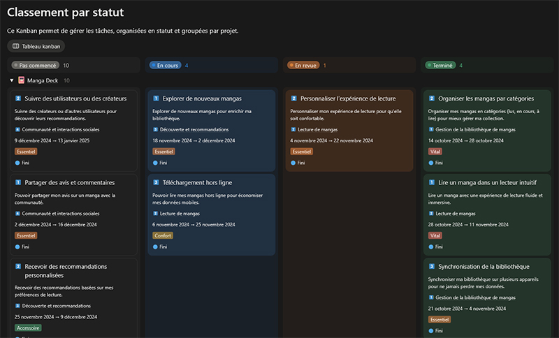Click the 'Classement par statut' page heading
This screenshot has height=338, width=559.
[65, 12]
